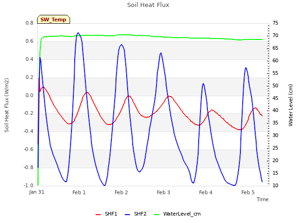The image size is (297, 223).
Task: Click the SHF2 peak near Feb 3
Action: pyautogui.click(x=161, y=53)
